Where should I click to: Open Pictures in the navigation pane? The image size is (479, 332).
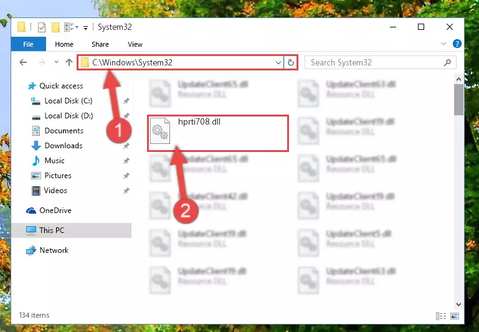[58, 176]
